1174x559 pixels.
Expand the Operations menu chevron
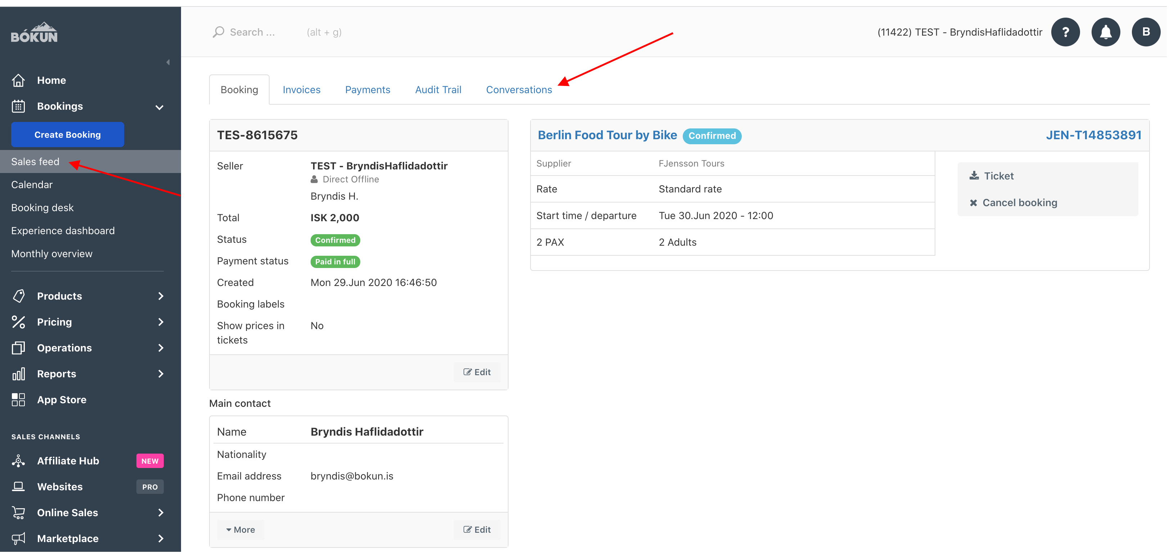[161, 348]
